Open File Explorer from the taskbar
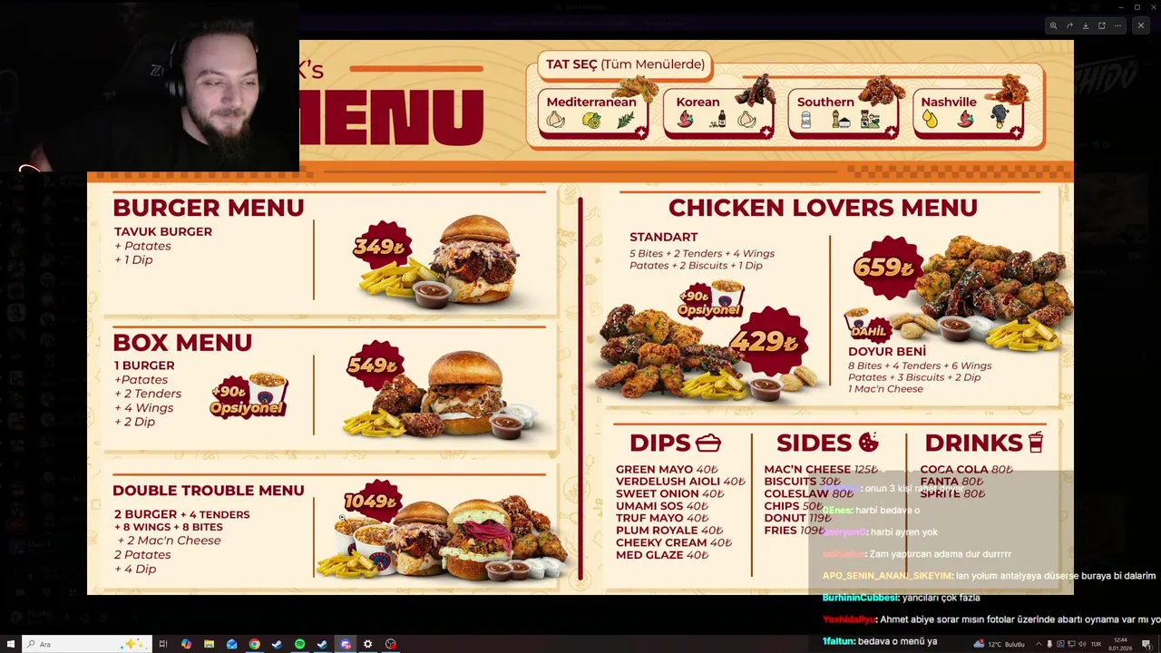This screenshot has width=1161, height=653. click(209, 644)
